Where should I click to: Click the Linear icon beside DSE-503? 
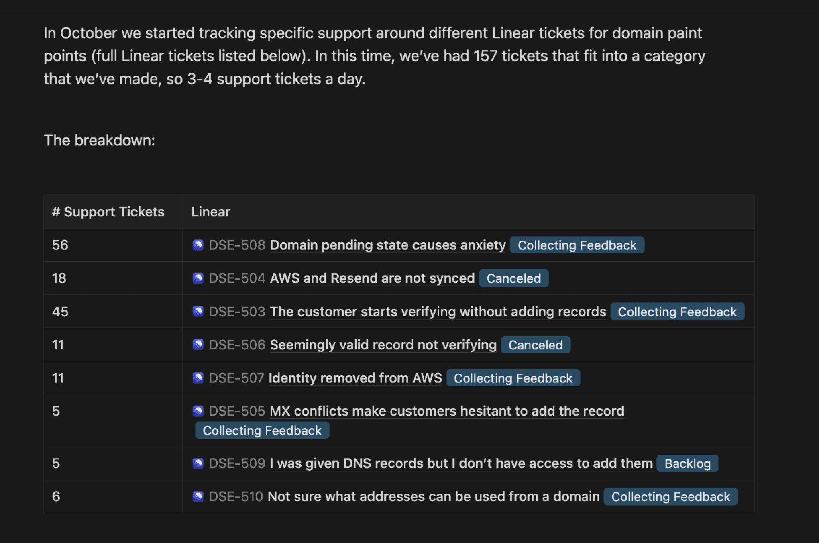tap(198, 312)
